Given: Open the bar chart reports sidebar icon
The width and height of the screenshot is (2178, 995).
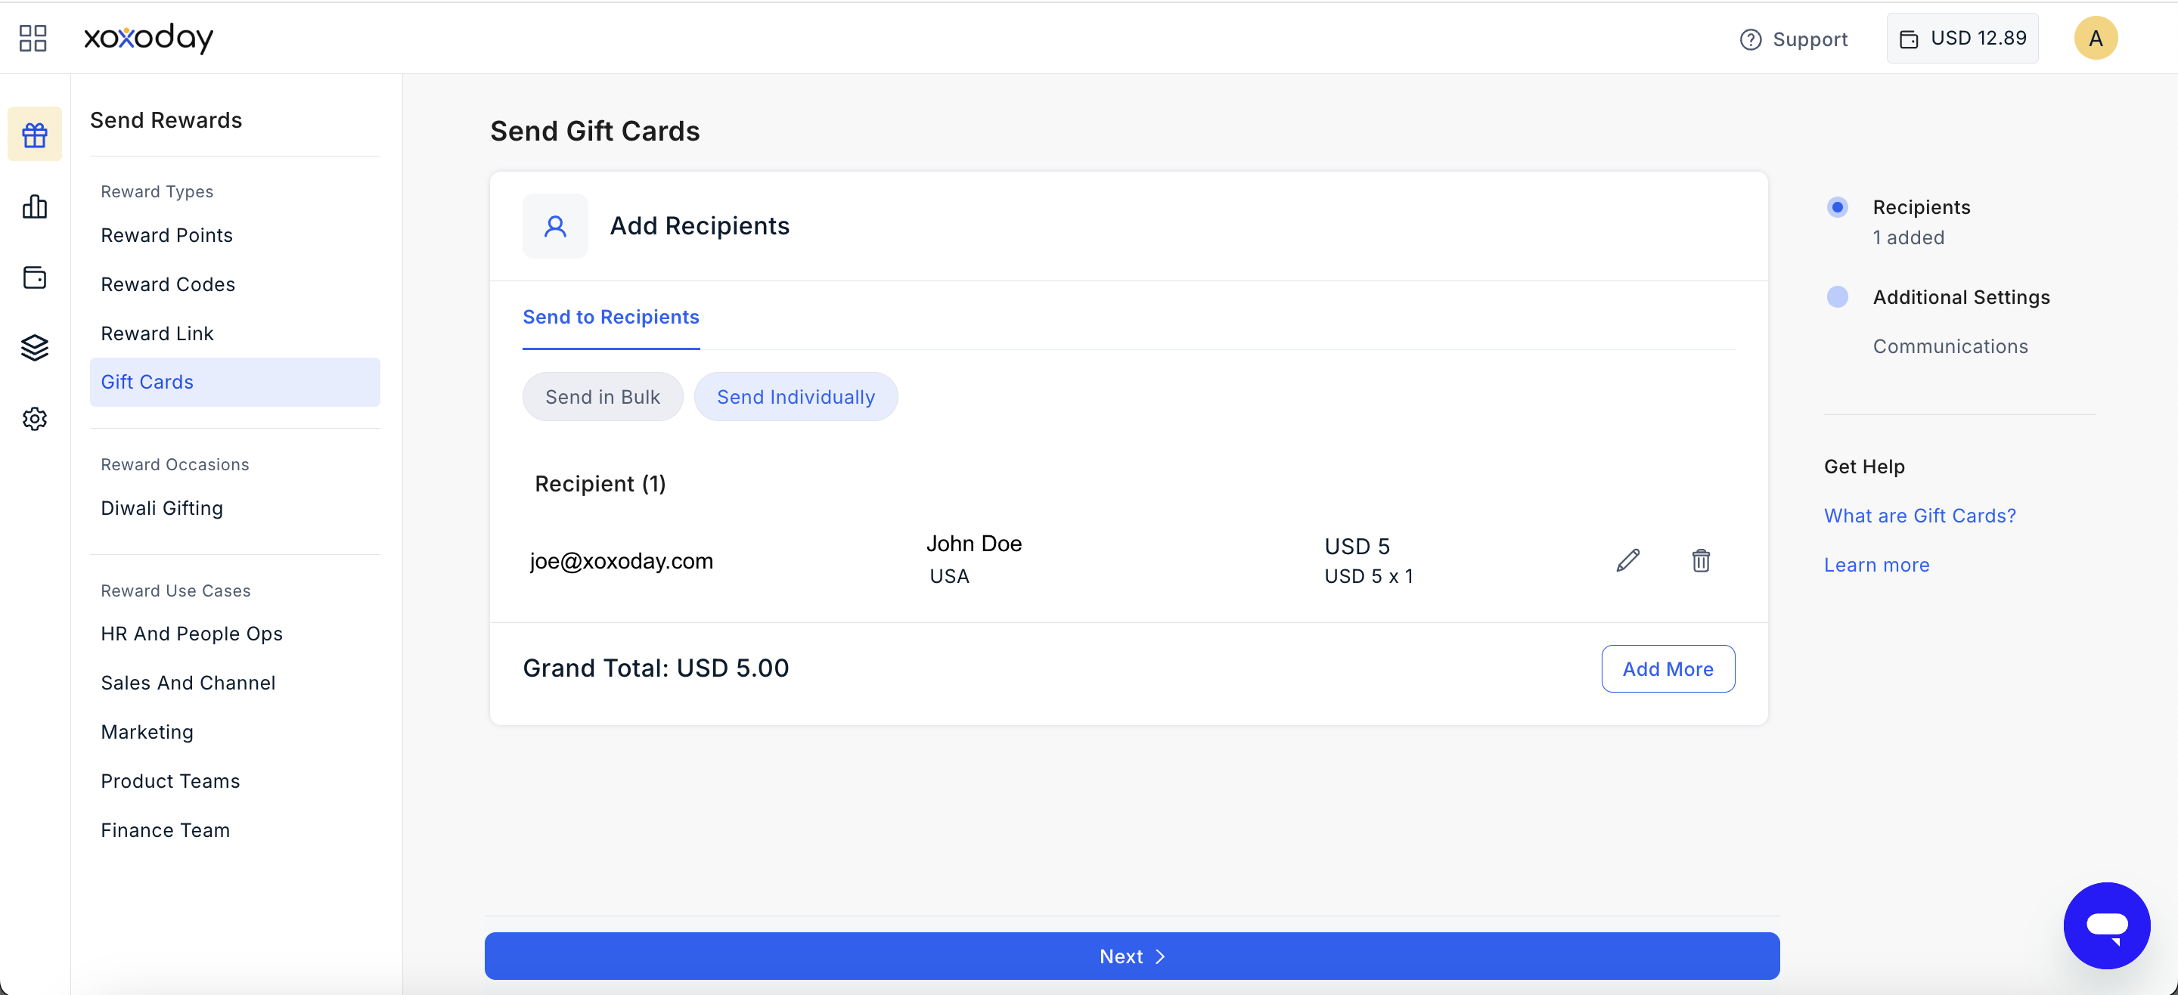Looking at the screenshot, I should click(x=35, y=206).
